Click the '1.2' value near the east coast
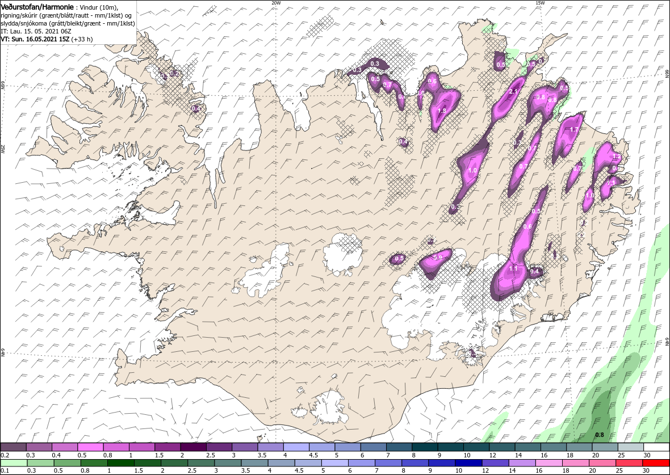This screenshot has width=670, height=475. point(617,157)
